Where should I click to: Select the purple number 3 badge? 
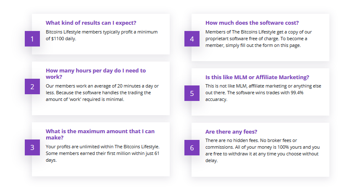coord(32,147)
